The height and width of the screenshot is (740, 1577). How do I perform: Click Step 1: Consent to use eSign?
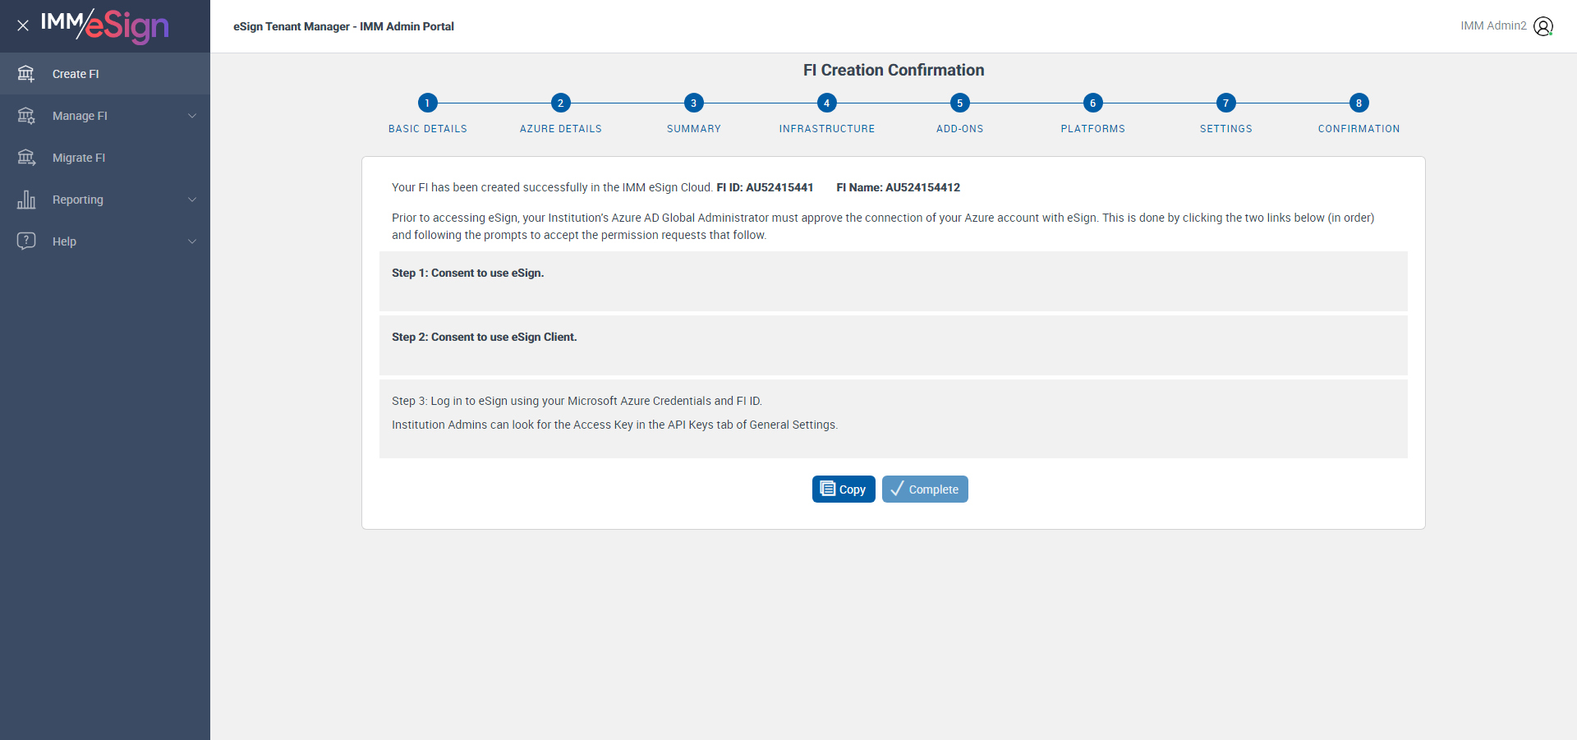[468, 273]
